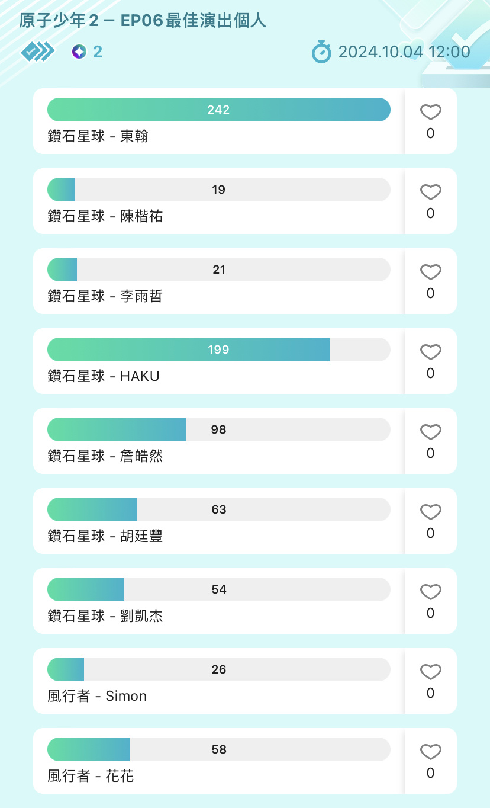Screen dimensions: 490x808
Task: Favorite HAKU using the heart icon
Action: point(430,352)
